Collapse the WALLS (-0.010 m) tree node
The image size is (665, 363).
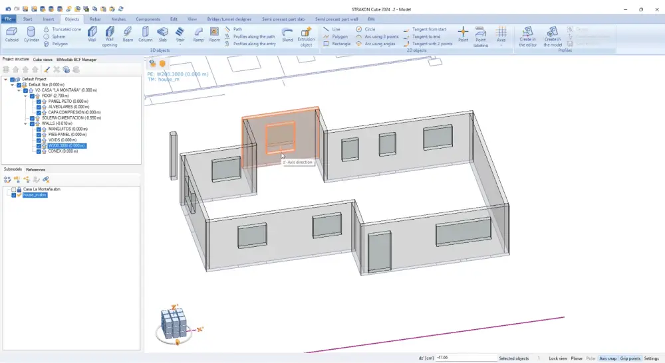pyautogui.click(x=25, y=123)
